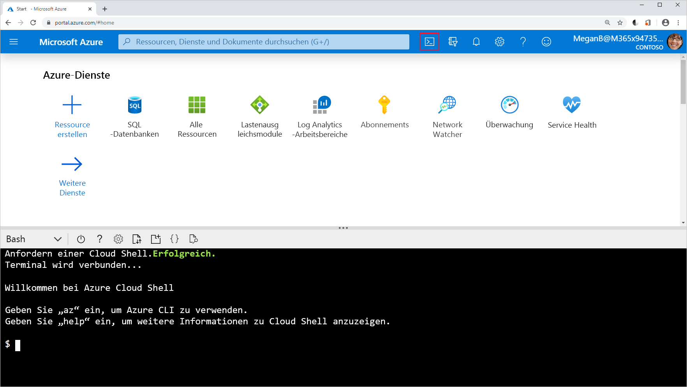Show notifications bell panel

tap(476, 42)
